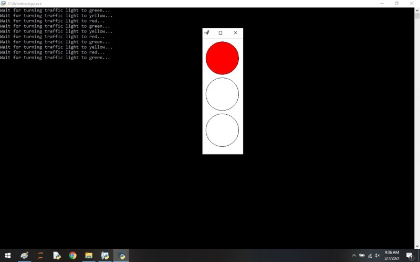The width and height of the screenshot is (420, 262).
Task: Select the active Python console taskbar icon
Action: (x=121, y=256)
